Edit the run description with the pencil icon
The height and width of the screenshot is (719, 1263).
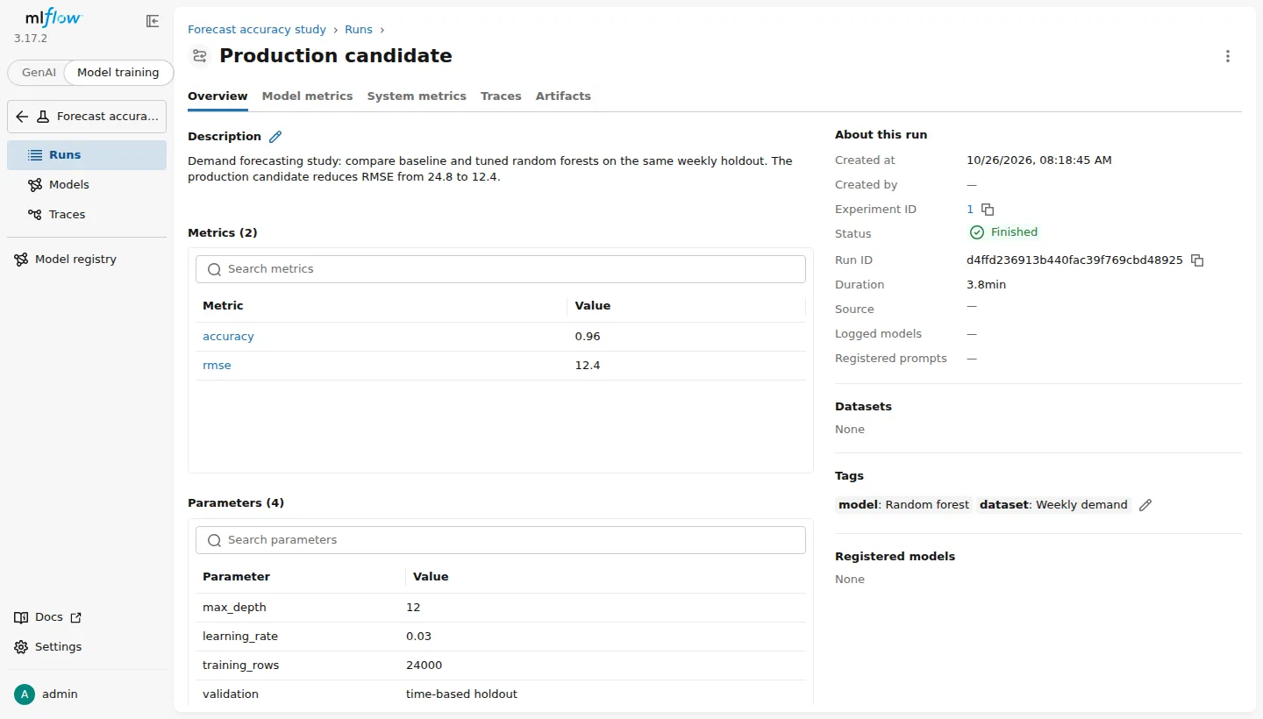275,137
